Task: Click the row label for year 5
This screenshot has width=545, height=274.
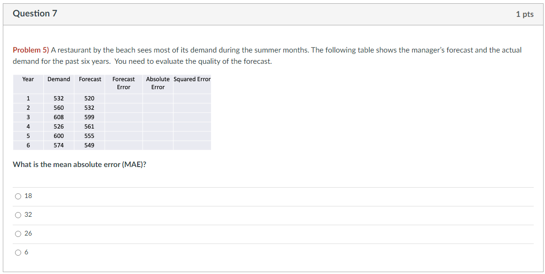Action: [28, 136]
